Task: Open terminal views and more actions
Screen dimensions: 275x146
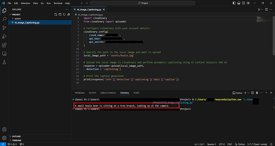Action: coord(262,93)
